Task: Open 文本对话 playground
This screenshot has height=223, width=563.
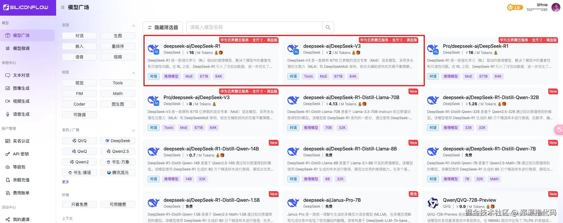Action: [x=27, y=75]
